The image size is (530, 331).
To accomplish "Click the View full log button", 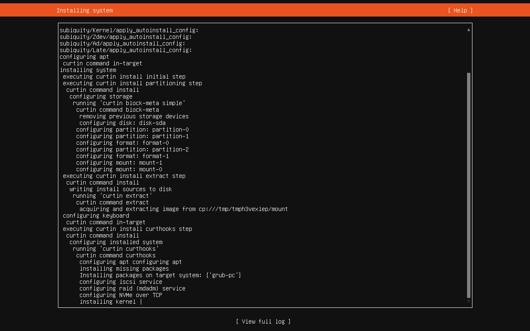I will pos(263,321).
